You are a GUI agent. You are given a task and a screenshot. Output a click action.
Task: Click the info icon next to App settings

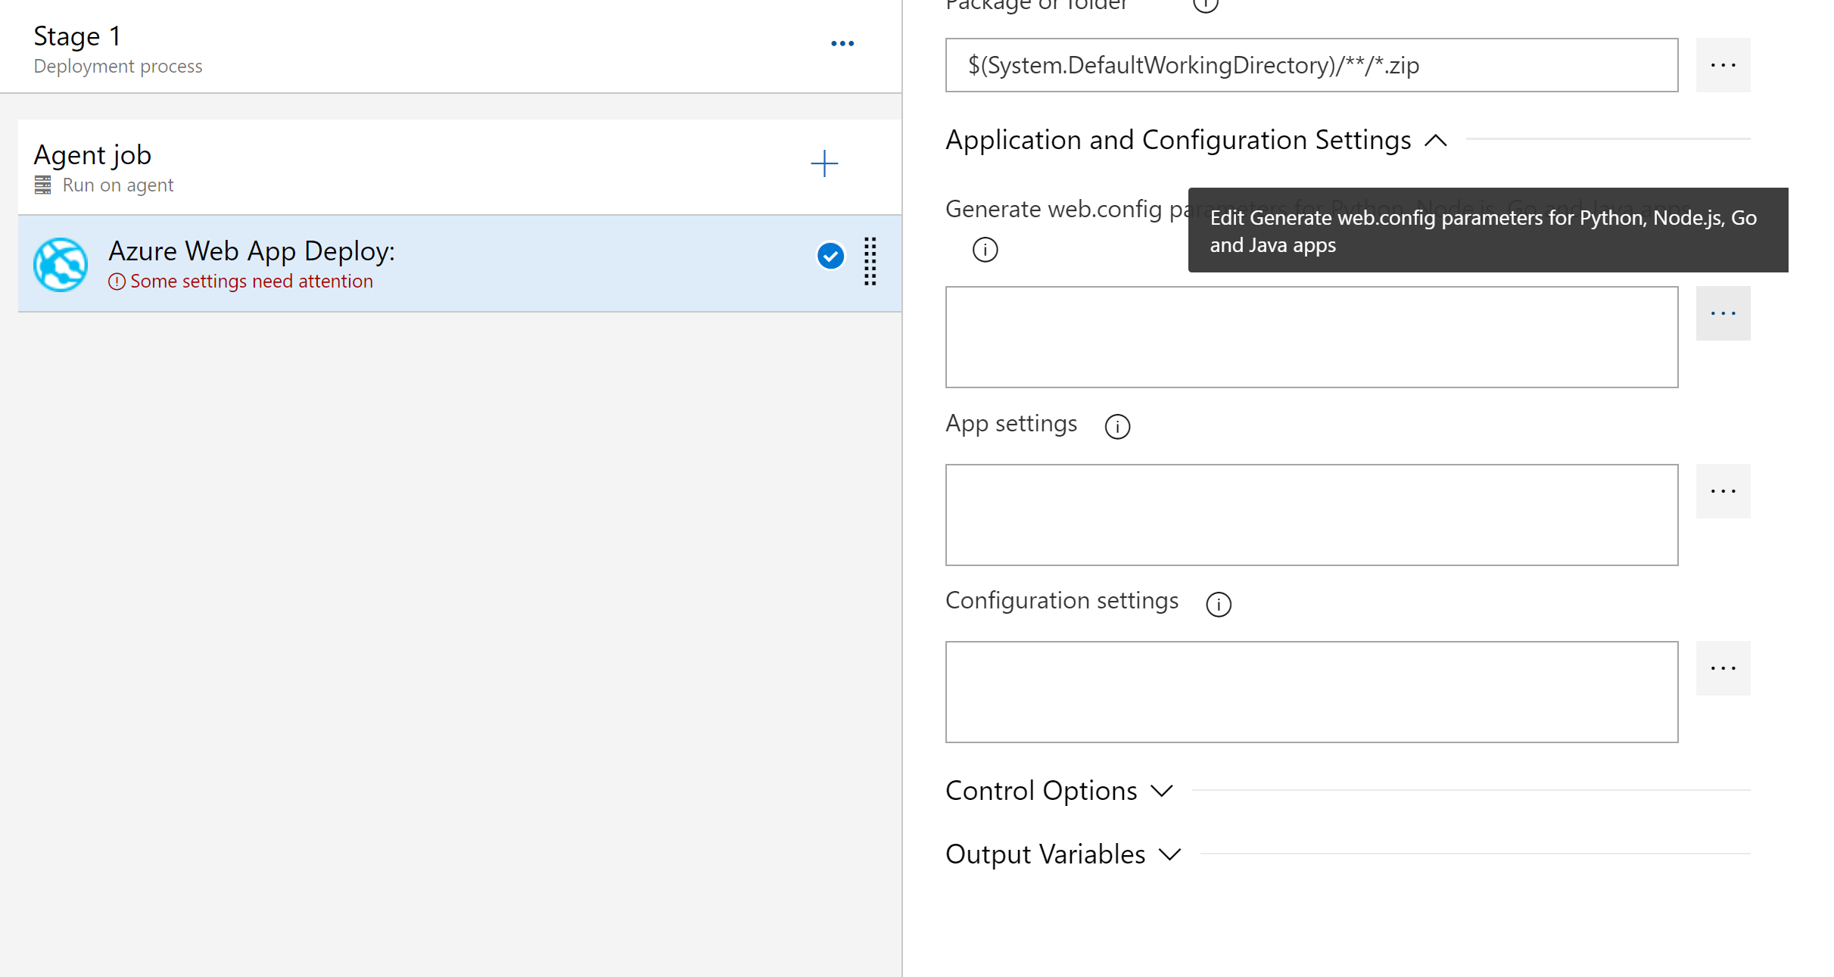(x=1117, y=425)
